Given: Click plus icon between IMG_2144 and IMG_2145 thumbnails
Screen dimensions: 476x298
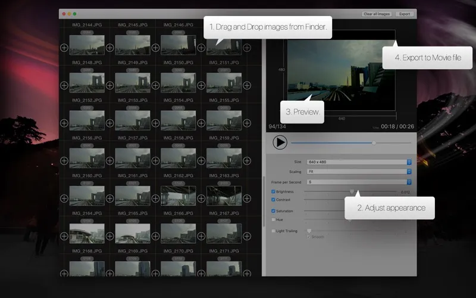Looking at the screenshot, I should pos(110,48).
